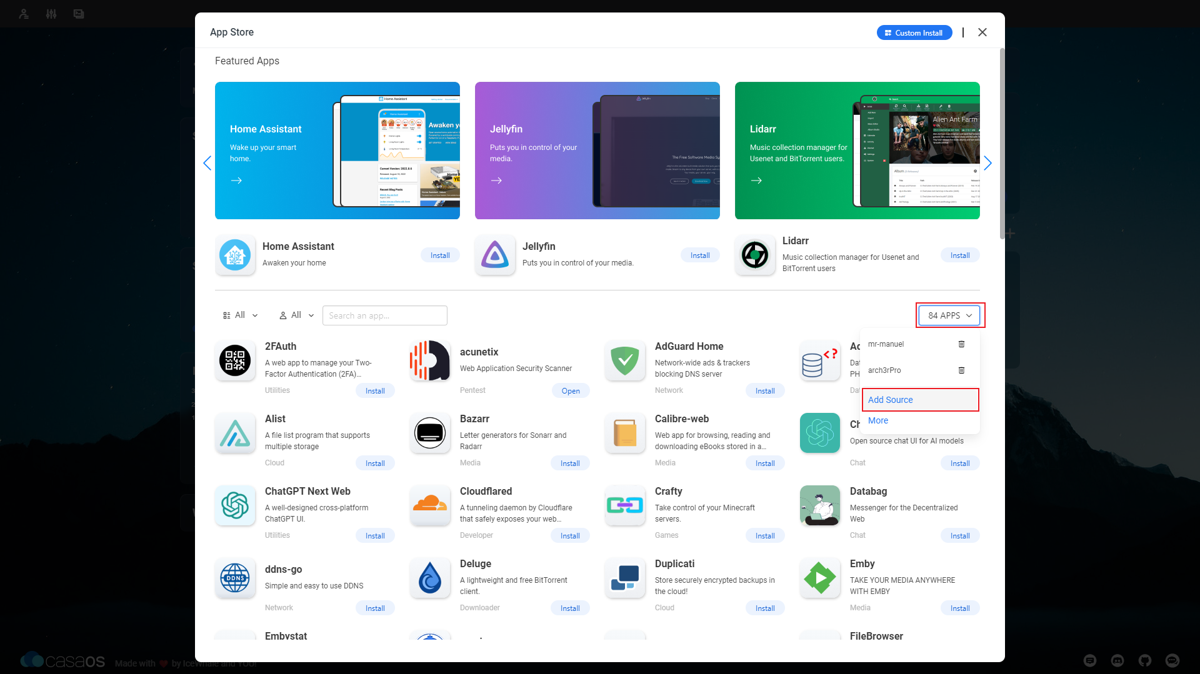1200x674 pixels.
Task: Choose More in the source menu
Action: tap(878, 420)
